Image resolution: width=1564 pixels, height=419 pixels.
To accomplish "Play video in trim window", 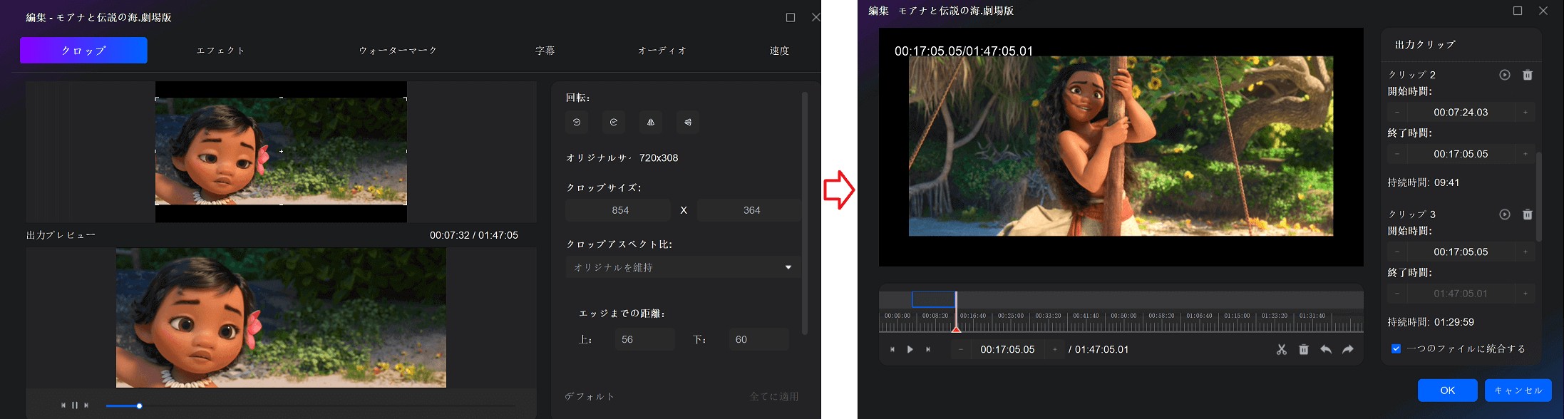I will [x=910, y=350].
